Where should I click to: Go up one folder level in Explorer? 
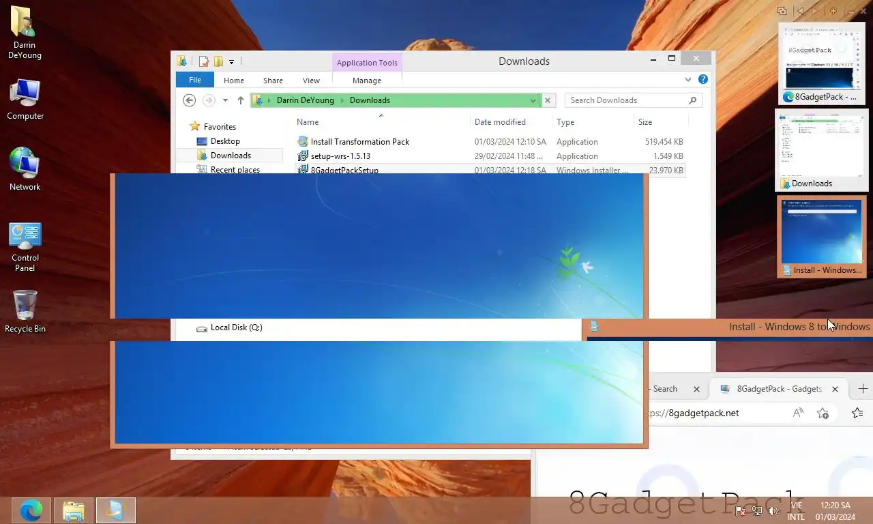[x=241, y=100]
